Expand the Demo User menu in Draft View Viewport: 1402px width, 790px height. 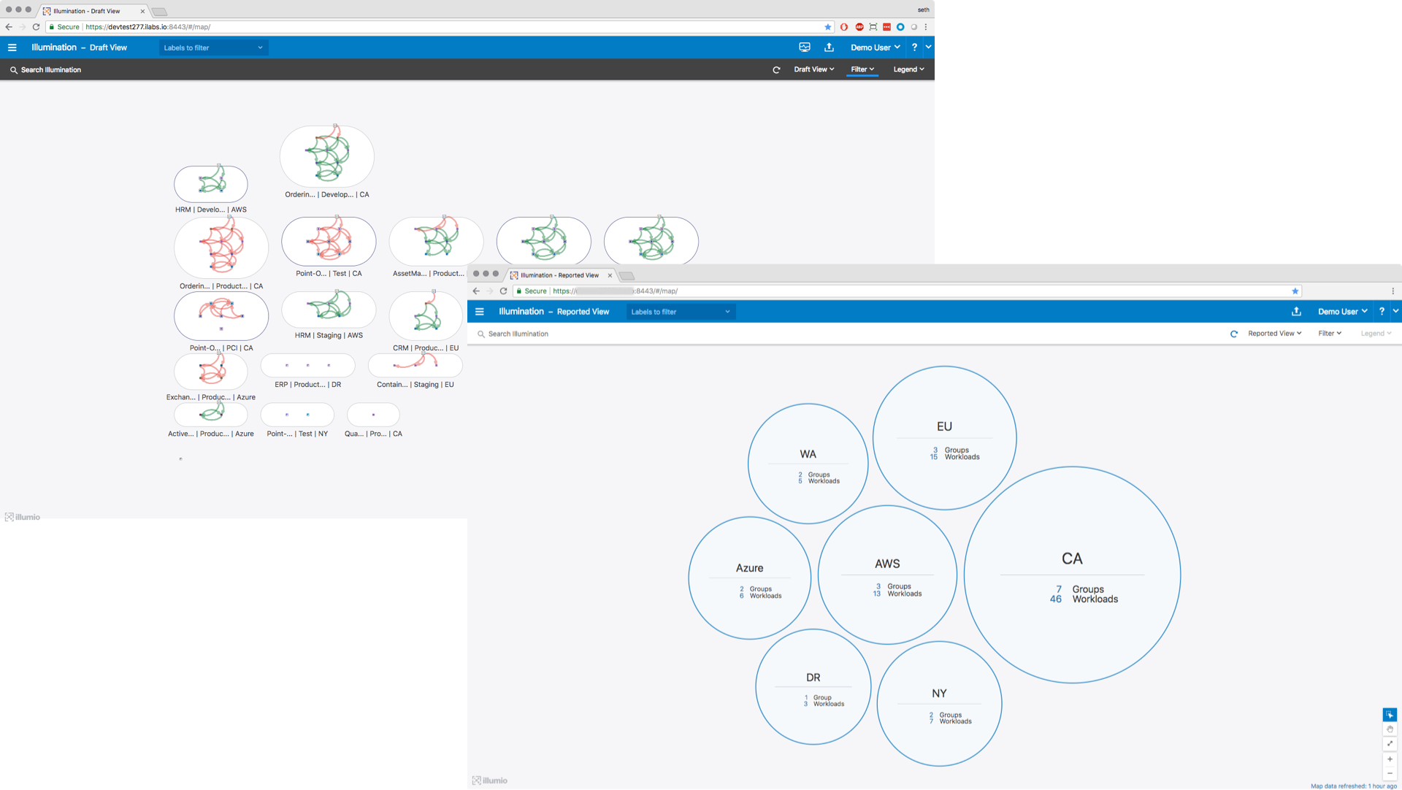click(875, 47)
